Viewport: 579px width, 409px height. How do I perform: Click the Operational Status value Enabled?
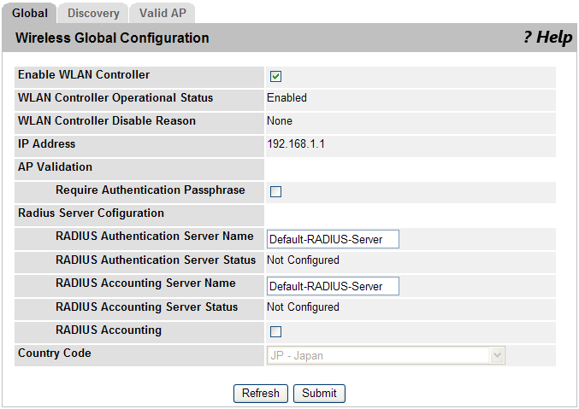(x=287, y=98)
